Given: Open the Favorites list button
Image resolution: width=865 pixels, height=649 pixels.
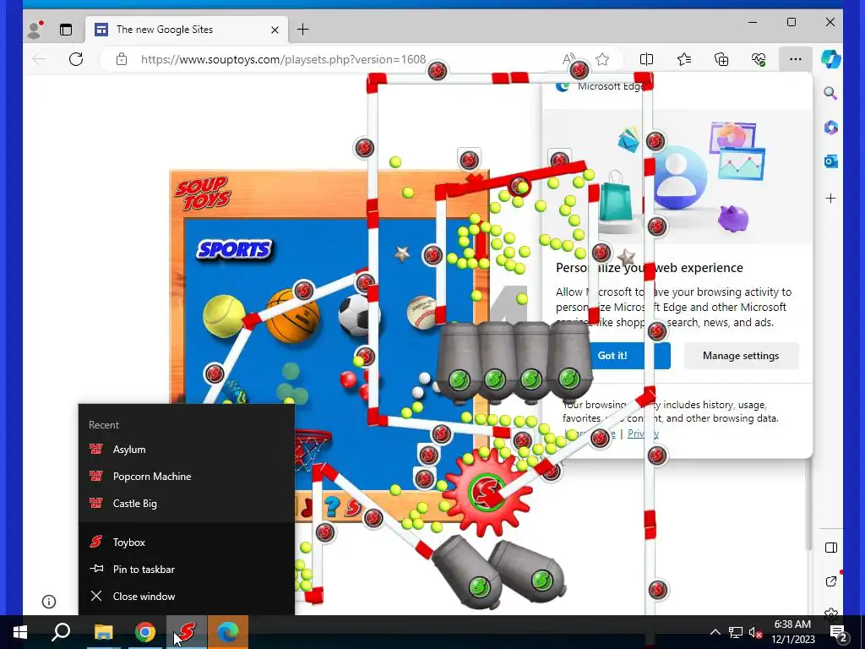Looking at the screenshot, I should coord(684,59).
